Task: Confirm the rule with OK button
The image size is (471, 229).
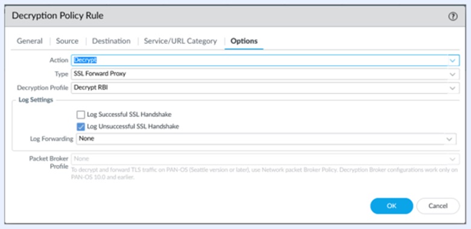Action: [x=391, y=206]
